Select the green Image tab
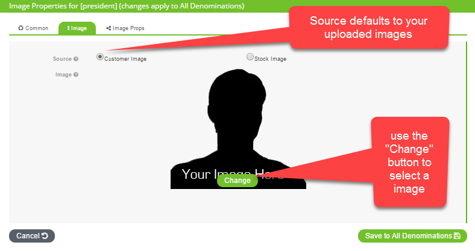 (77, 28)
